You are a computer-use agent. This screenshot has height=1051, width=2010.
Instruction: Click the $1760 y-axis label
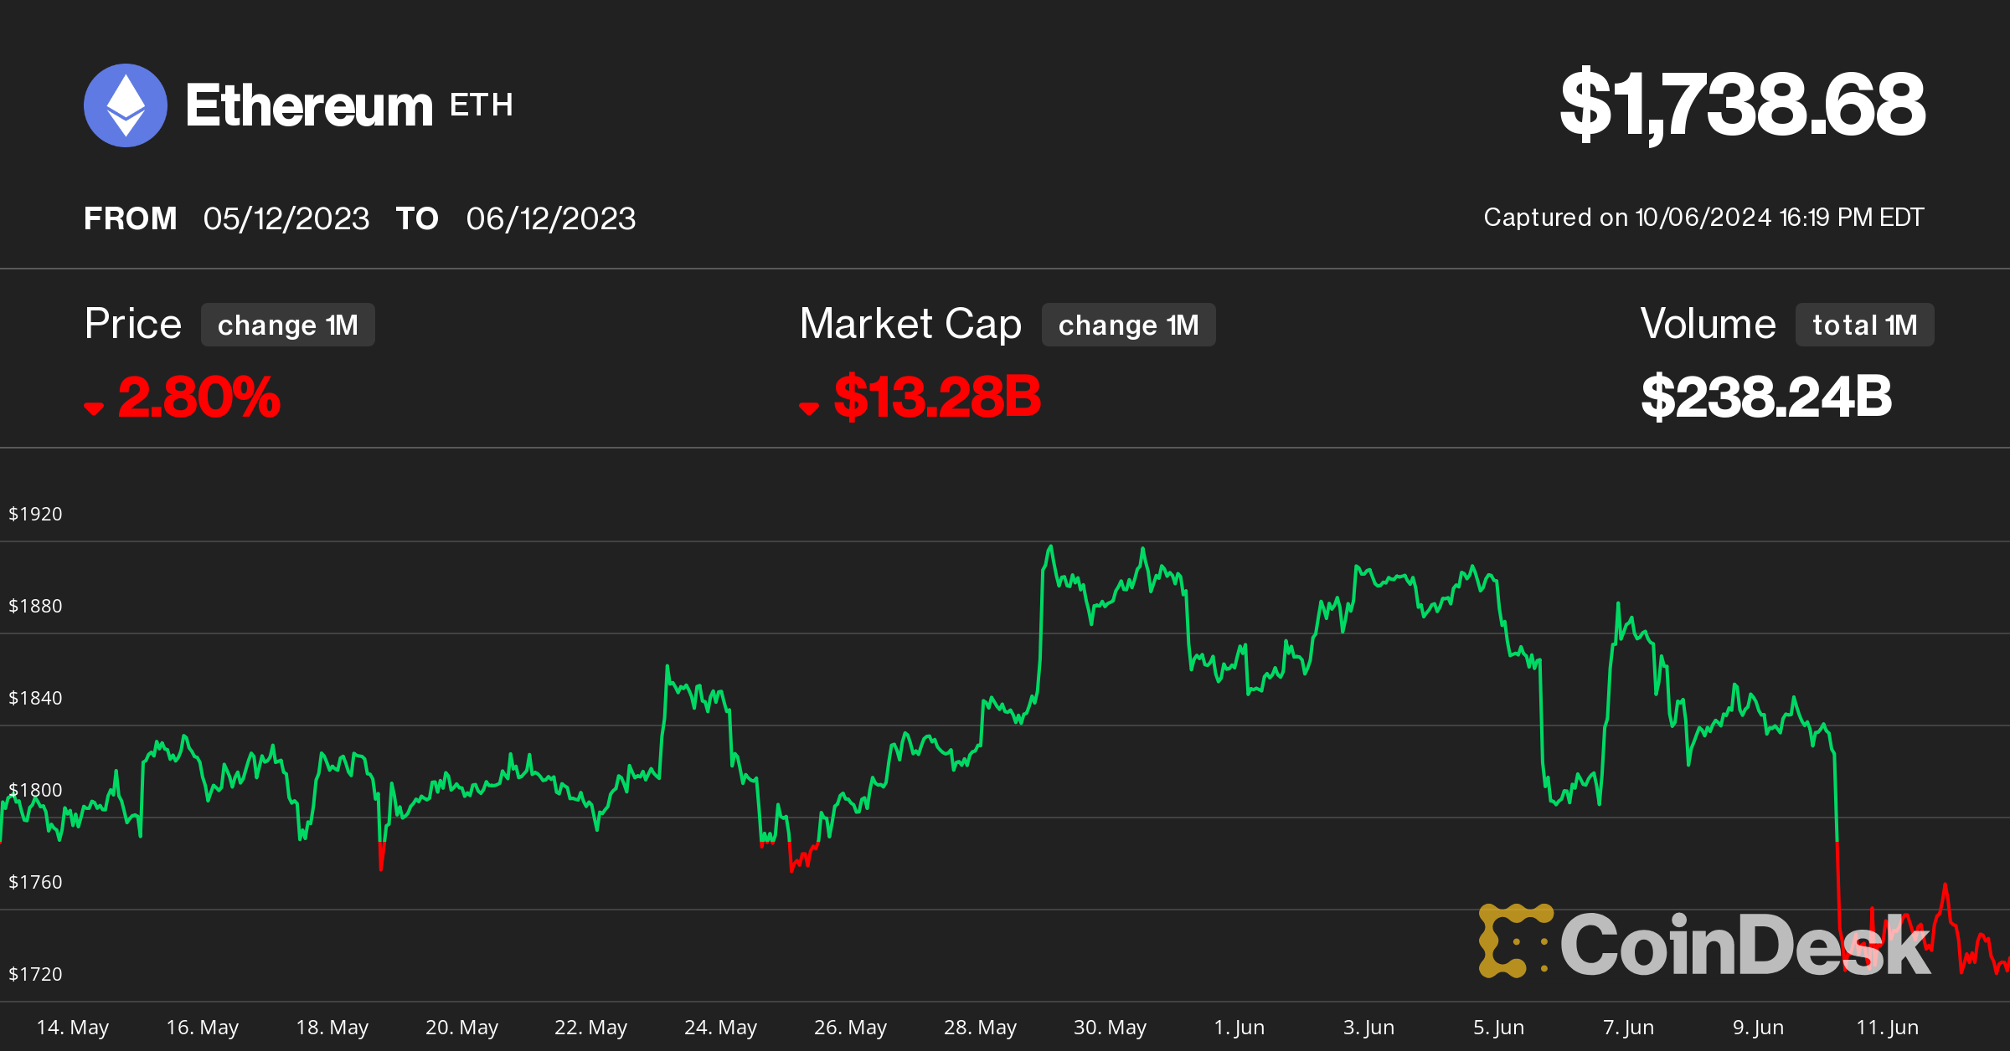[x=35, y=882]
